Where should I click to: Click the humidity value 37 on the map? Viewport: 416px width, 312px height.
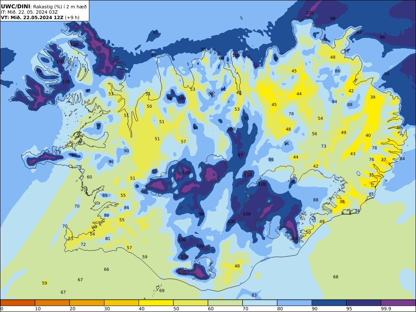pos(384,159)
